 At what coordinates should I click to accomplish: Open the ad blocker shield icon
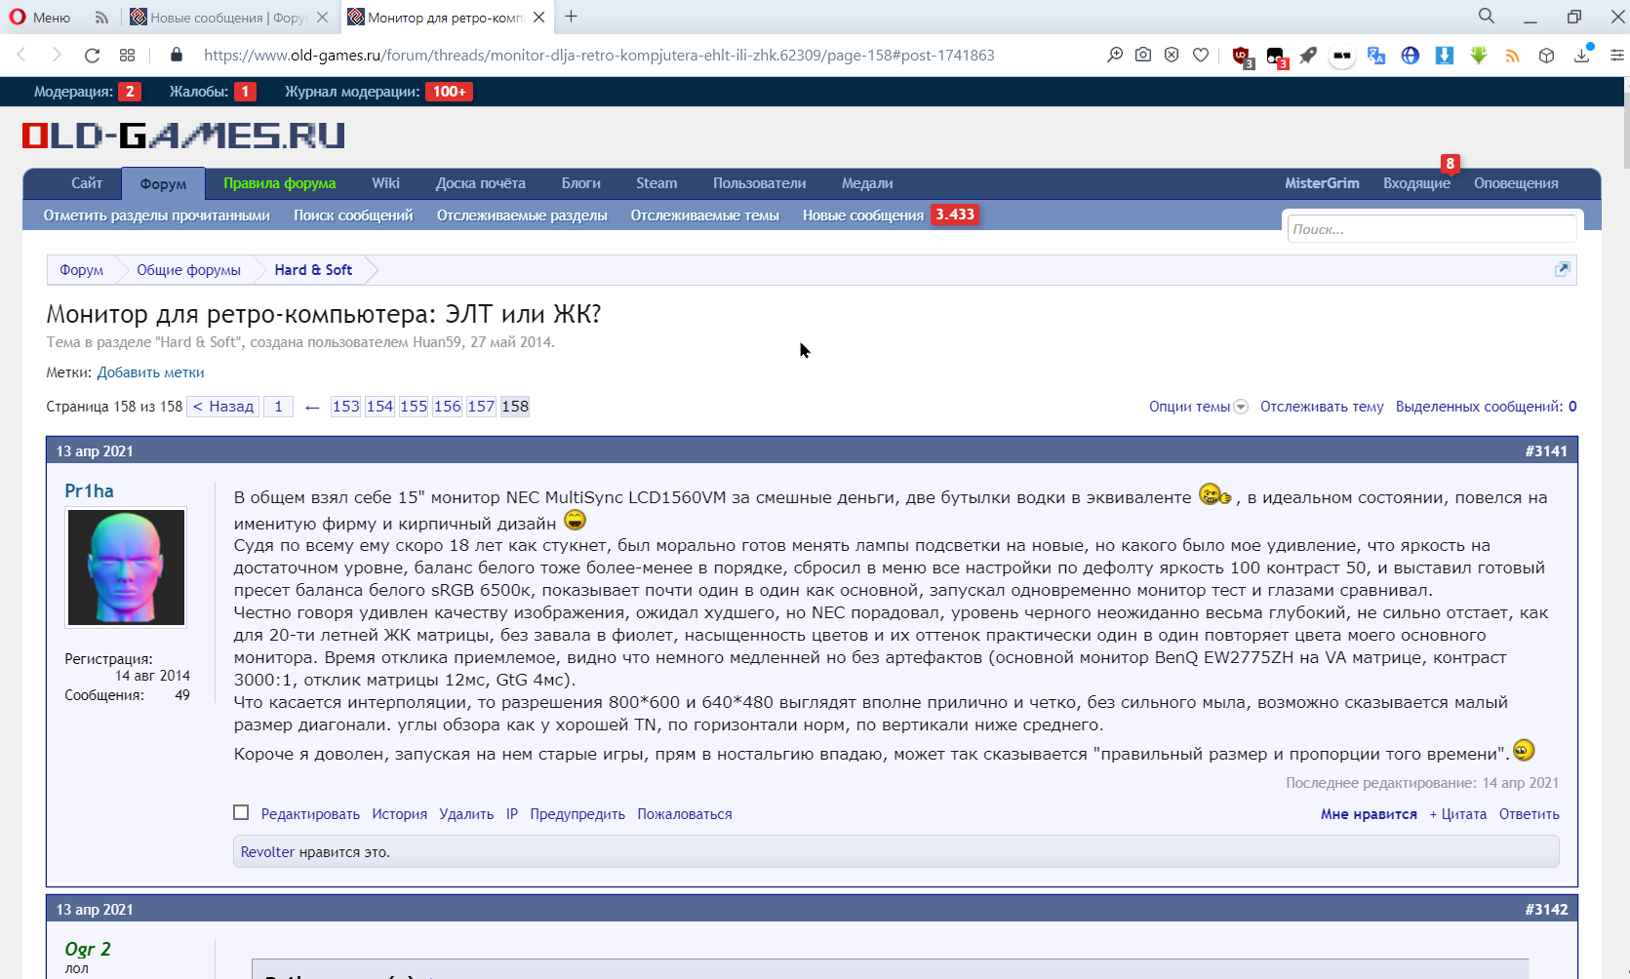point(1172,56)
